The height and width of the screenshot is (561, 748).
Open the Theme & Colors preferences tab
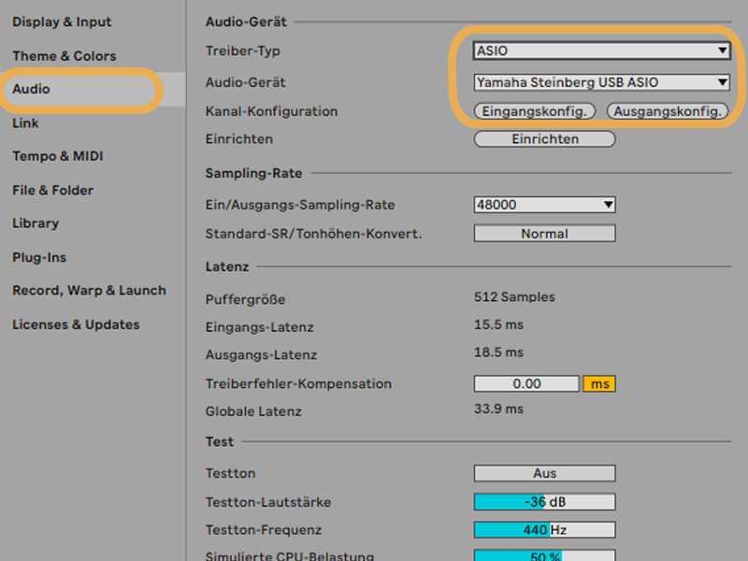(x=65, y=56)
